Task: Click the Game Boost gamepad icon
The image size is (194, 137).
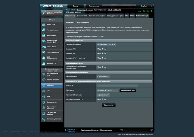Action: pos(44,47)
